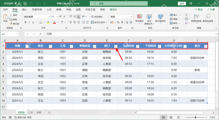Screen dimensions: 219x120
Task: Click the zoom slider handle
Action: [x=196, y=118]
